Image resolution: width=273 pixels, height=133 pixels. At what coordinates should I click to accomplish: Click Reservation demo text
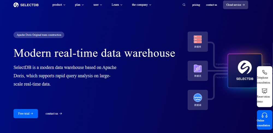[x=263, y=99]
